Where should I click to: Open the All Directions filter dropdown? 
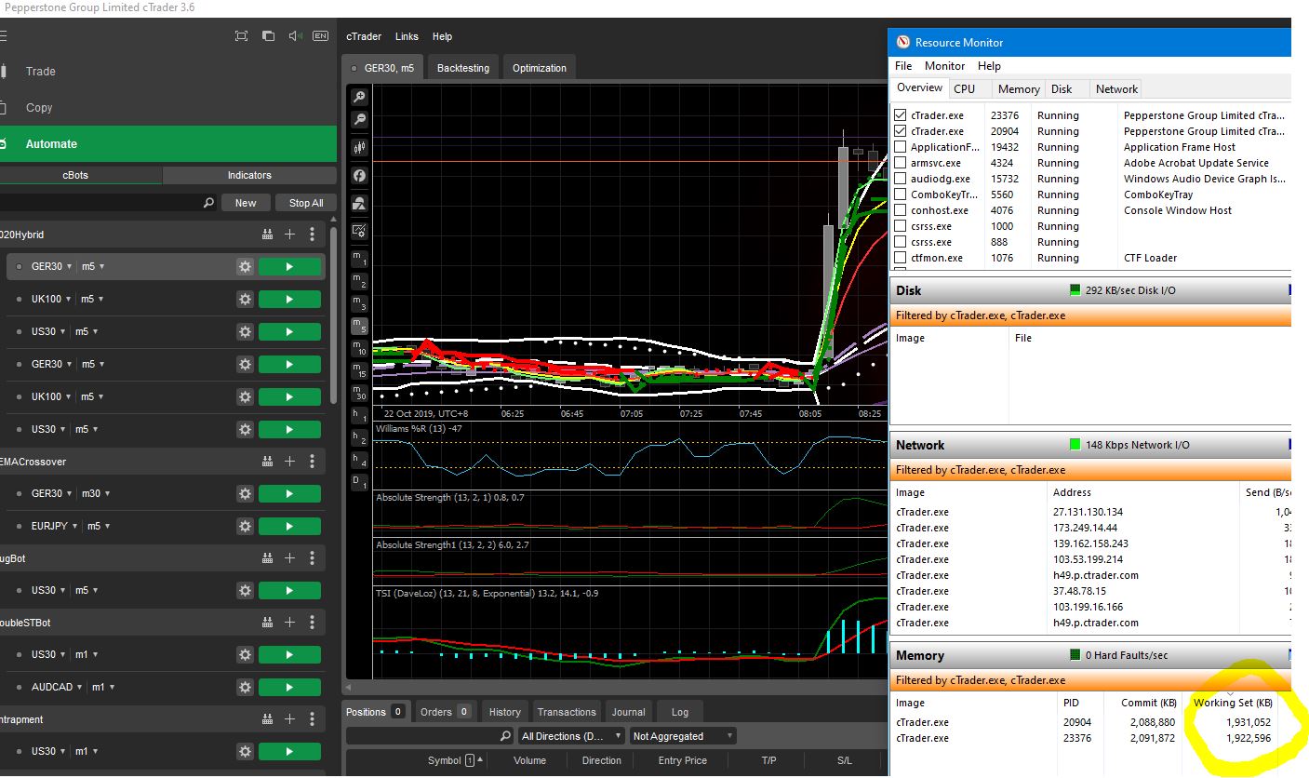(571, 736)
